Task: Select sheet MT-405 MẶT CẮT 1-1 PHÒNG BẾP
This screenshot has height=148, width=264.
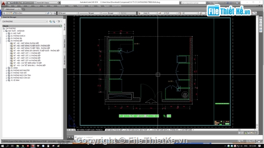Action: (x=27, y=53)
